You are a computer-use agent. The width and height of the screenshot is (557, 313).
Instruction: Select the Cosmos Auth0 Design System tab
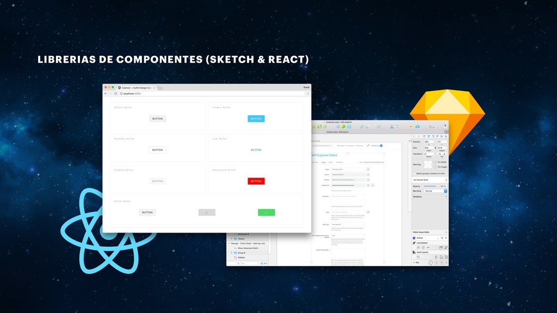point(137,87)
